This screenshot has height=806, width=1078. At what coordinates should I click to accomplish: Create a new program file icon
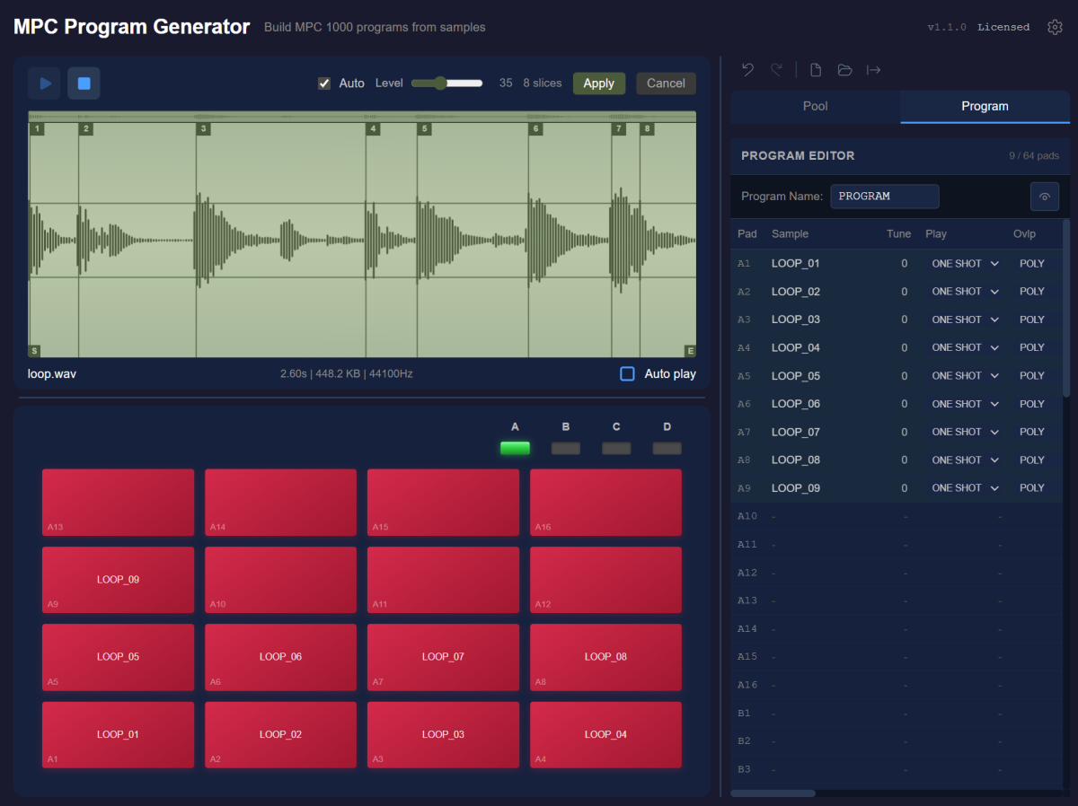tap(816, 70)
